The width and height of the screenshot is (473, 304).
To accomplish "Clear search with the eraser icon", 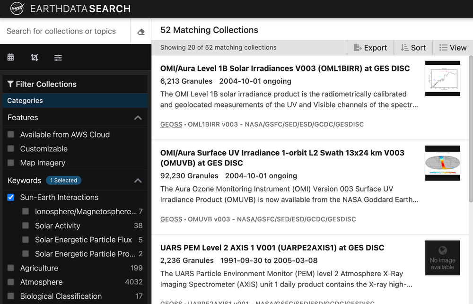I will coord(141,32).
